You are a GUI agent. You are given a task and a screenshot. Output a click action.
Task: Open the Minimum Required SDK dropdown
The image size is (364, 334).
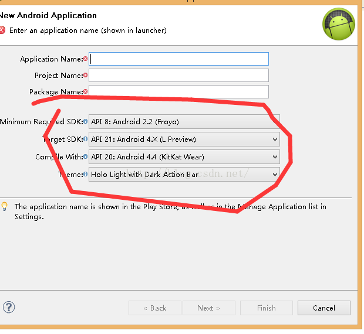click(184, 122)
